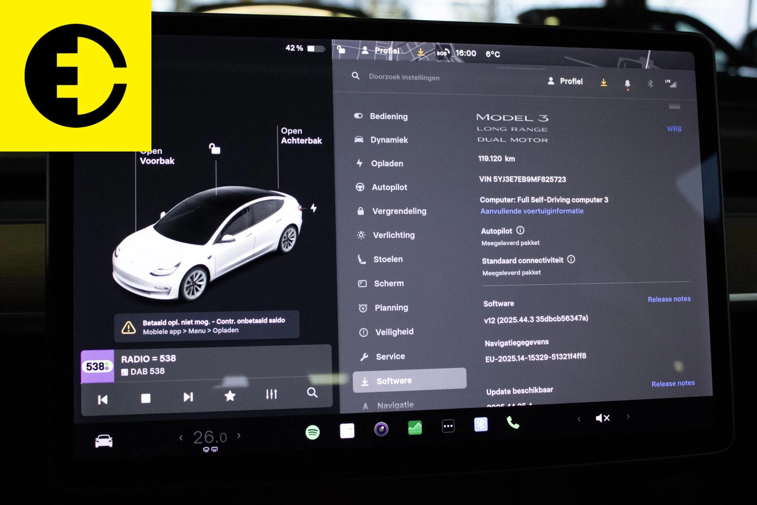Open Release notes for the current software
Viewport: 757px width, 505px height.
pyautogui.click(x=669, y=299)
